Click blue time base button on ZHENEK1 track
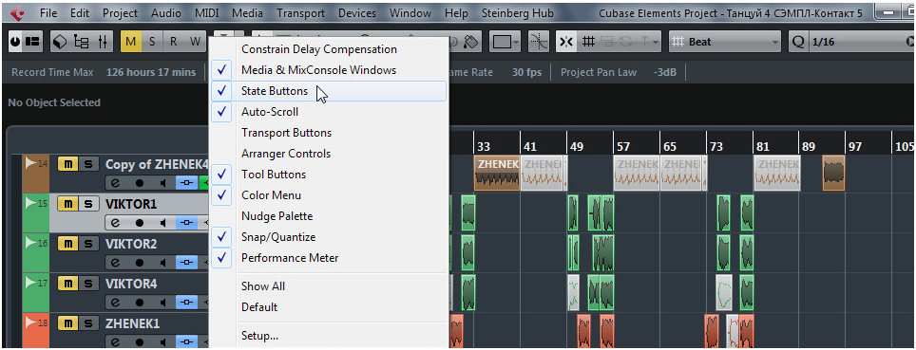 pyautogui.click(x=187, y=341)
